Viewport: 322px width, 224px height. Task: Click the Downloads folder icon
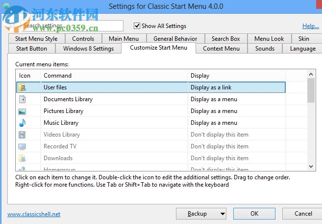(22, 158)
